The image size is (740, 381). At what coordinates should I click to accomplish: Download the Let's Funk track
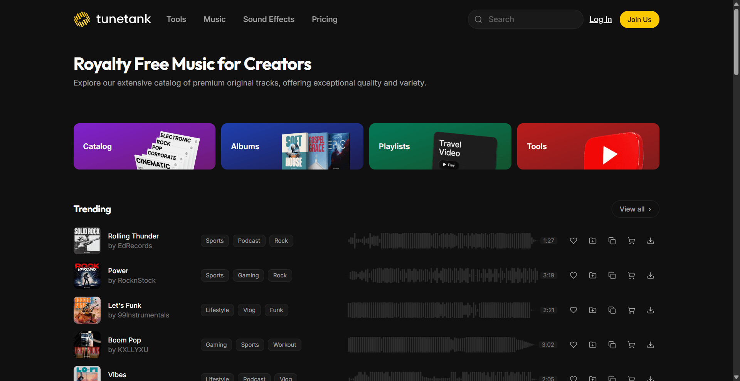[x=651, y=310]
